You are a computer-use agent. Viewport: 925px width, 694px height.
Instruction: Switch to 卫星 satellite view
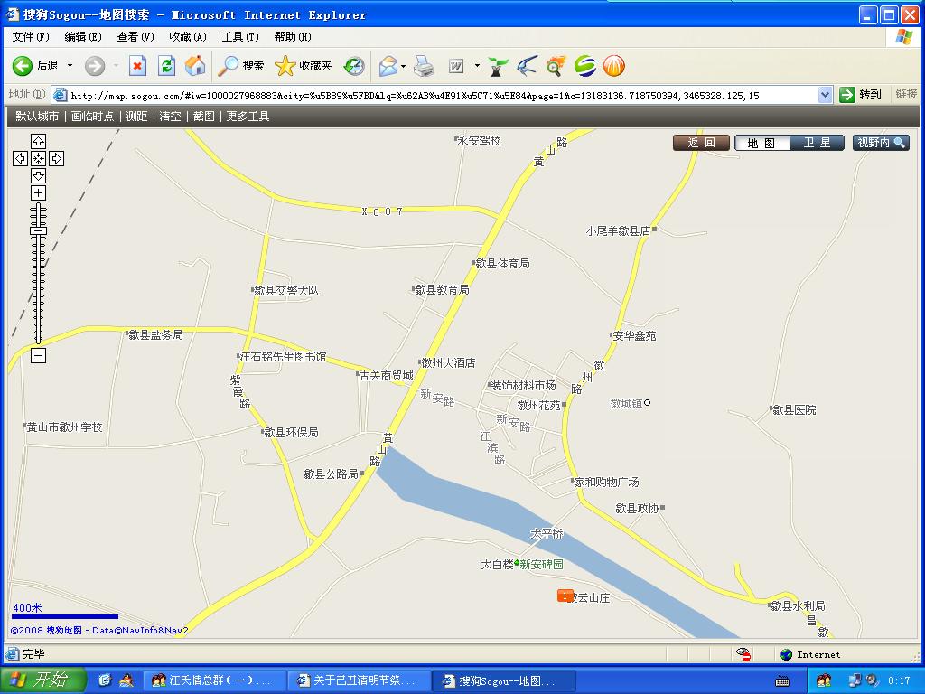click(819, 142)
